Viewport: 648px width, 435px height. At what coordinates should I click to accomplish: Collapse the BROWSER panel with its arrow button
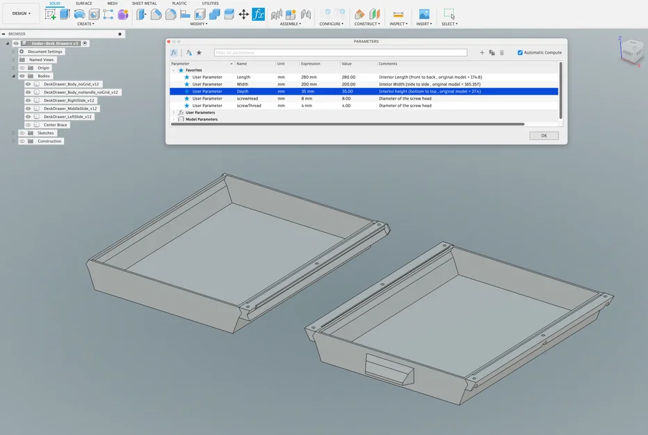(x=4, y=33)
